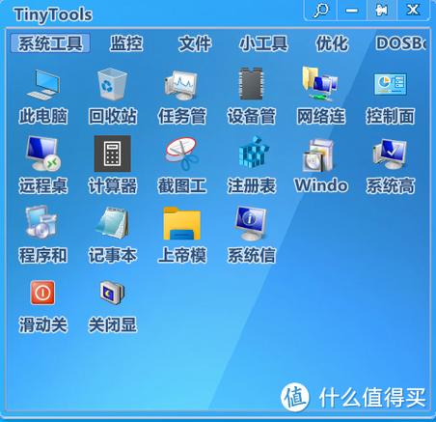
Task: Click the 滑动关 slide to shutdown icon
Action: [42, 293]
